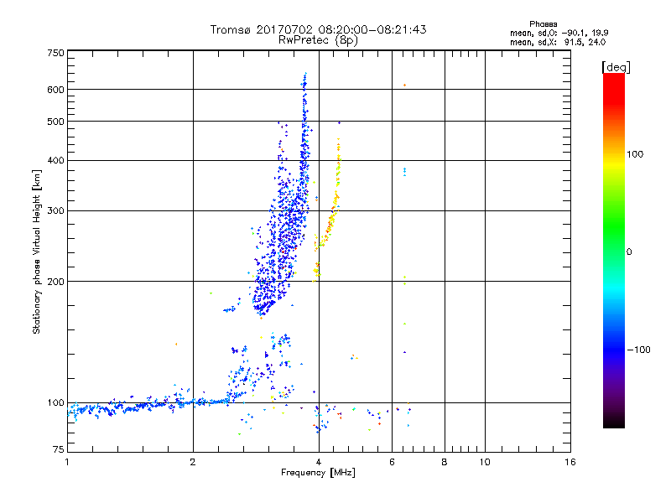Click the 'Frequency [MHz]' x-axis label
Image resolution: width=671 pixels, height=503 pixels.
[x=318, y=473]
